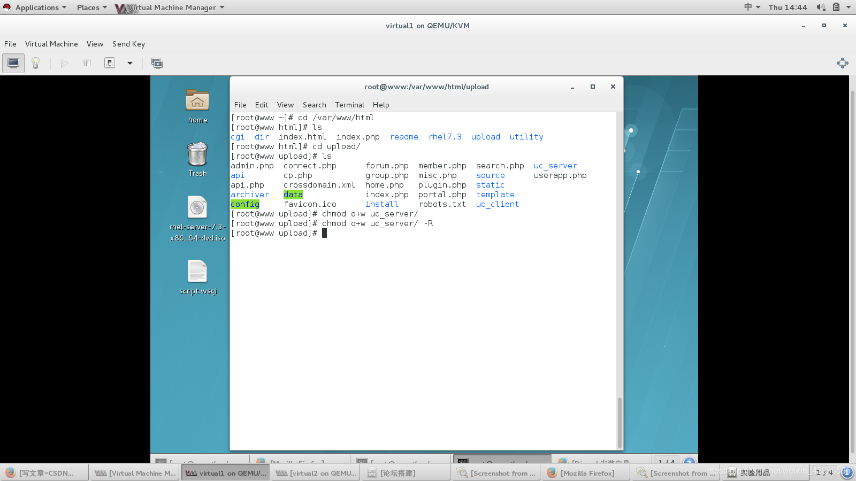The image size is (856, 481).
Task: Open the terminal Search menu
Action: (314, 105)
